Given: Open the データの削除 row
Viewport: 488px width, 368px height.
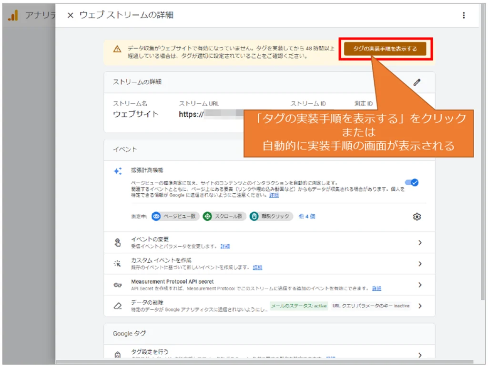Looking at the screenshot, I should [420, 306].
